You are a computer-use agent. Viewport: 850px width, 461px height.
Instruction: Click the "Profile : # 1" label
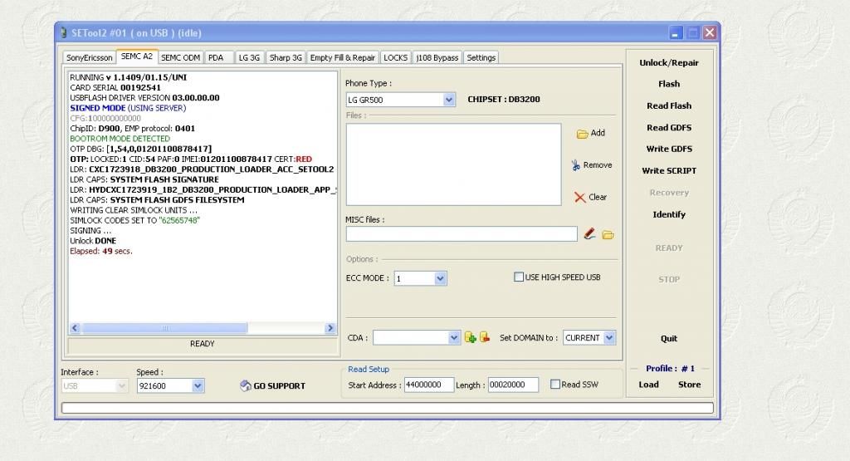(x=670, y=369)
